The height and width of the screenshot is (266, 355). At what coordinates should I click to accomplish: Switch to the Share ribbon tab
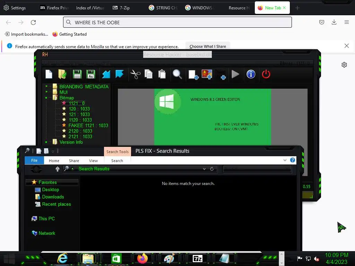coord(74,161)
